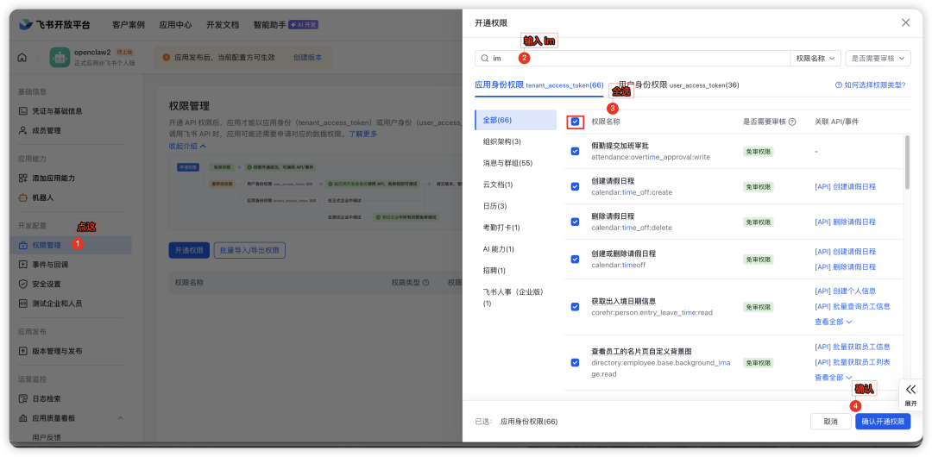Toggle the select-all permissions checkbox
Screen dimensions: 932x457
(575, 122)
